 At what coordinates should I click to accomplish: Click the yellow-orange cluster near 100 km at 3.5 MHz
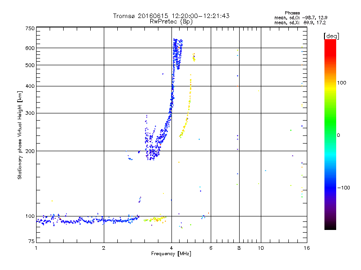[x=155, y=219]
